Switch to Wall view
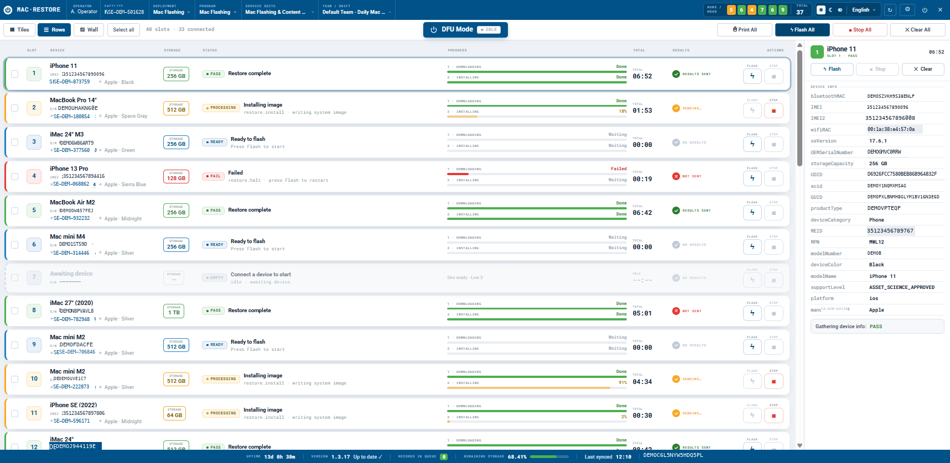The height and width of the screenshot is (463, 950). [x=89, y=30]
